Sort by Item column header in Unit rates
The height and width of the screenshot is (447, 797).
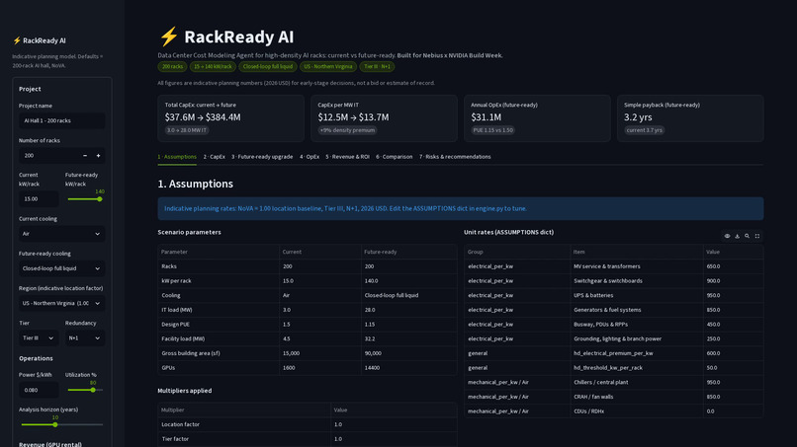point(637,252)
